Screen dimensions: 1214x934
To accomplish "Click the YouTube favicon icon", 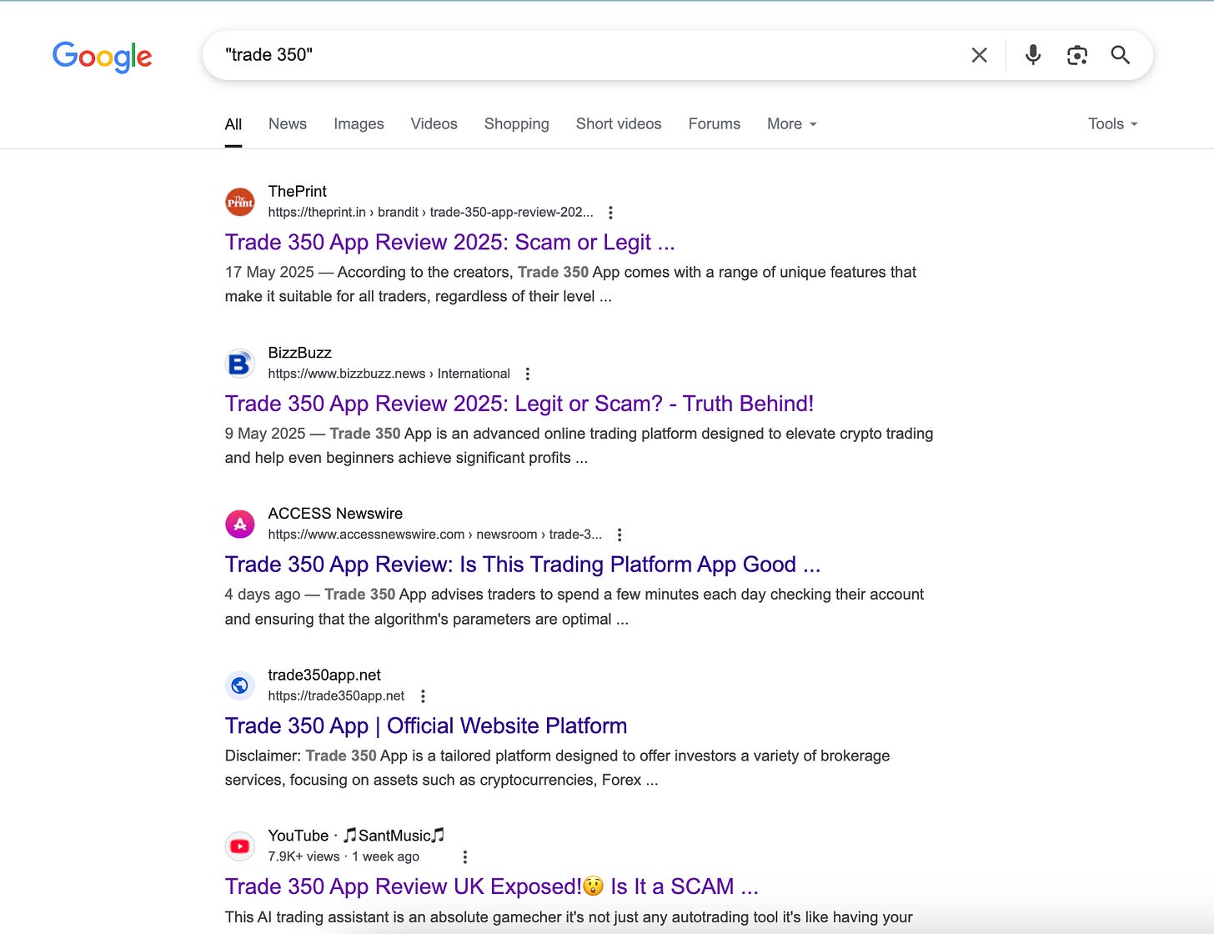I will (x=240, y=846).
